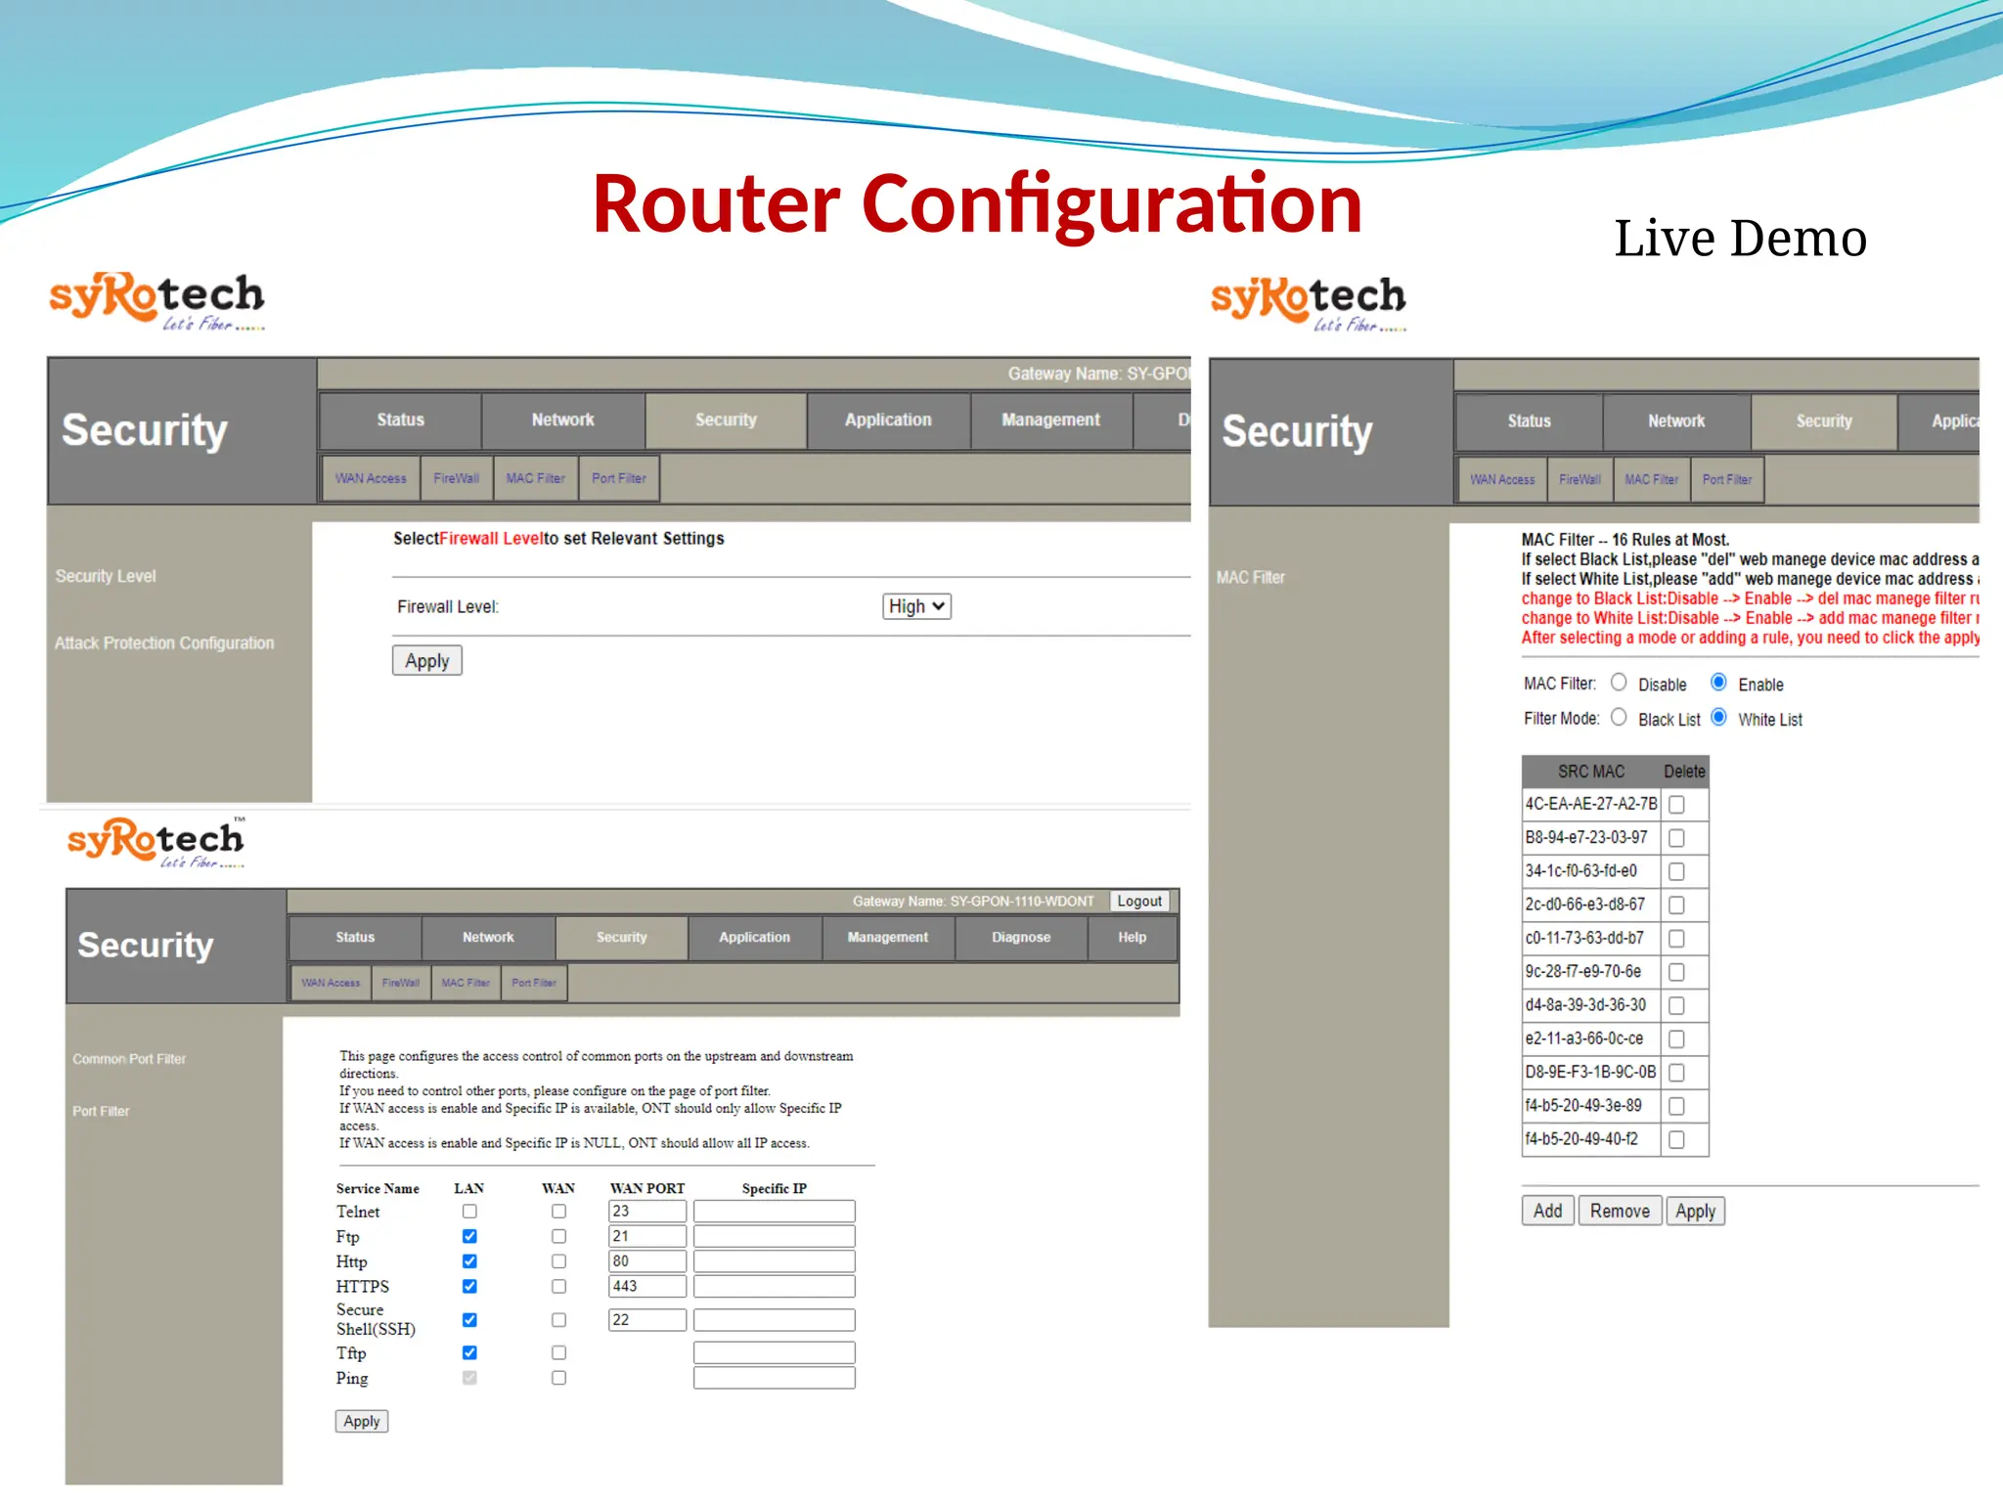The width and height of the screenshot is (2003, 1502).
Task: Toggle Ftp WAN checkbox
Action: coord(558,1237)
